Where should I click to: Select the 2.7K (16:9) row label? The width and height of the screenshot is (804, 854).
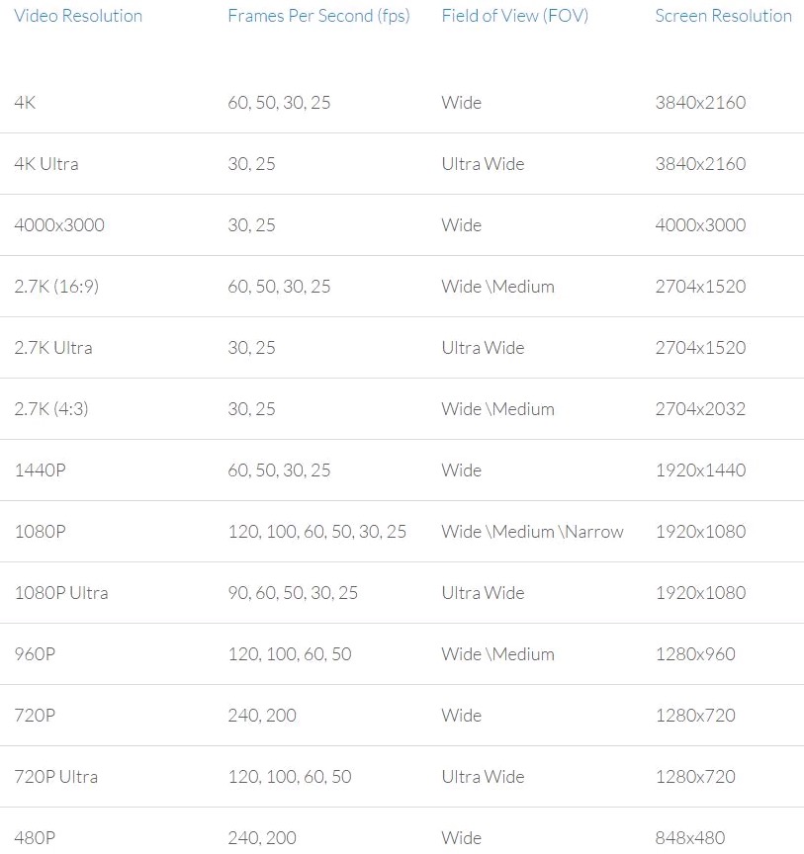pos(56,287)
